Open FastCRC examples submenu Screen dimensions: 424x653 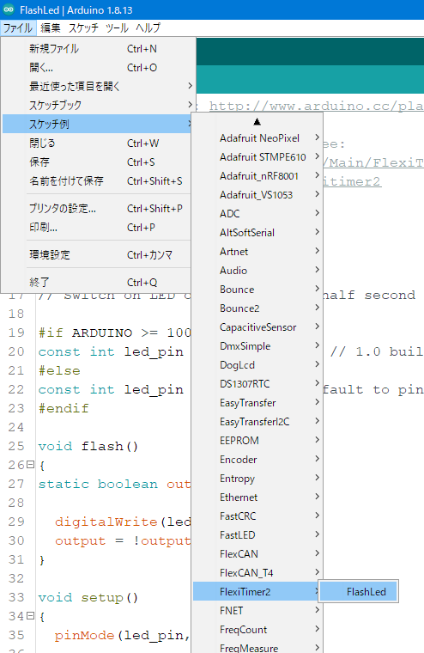click(x=257, y=516)
